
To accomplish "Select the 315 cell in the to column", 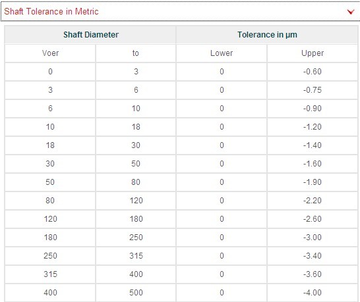I will point(136,256).
